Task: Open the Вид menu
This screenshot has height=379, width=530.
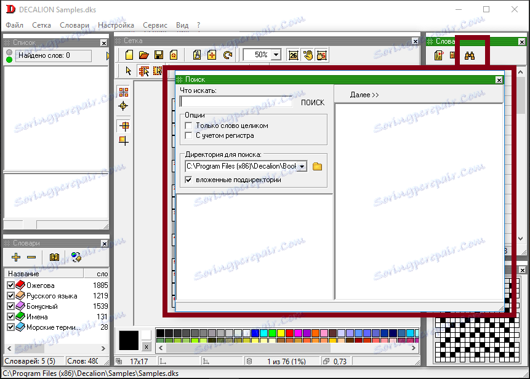Action: pyautogui.click(x=182, y=25)
